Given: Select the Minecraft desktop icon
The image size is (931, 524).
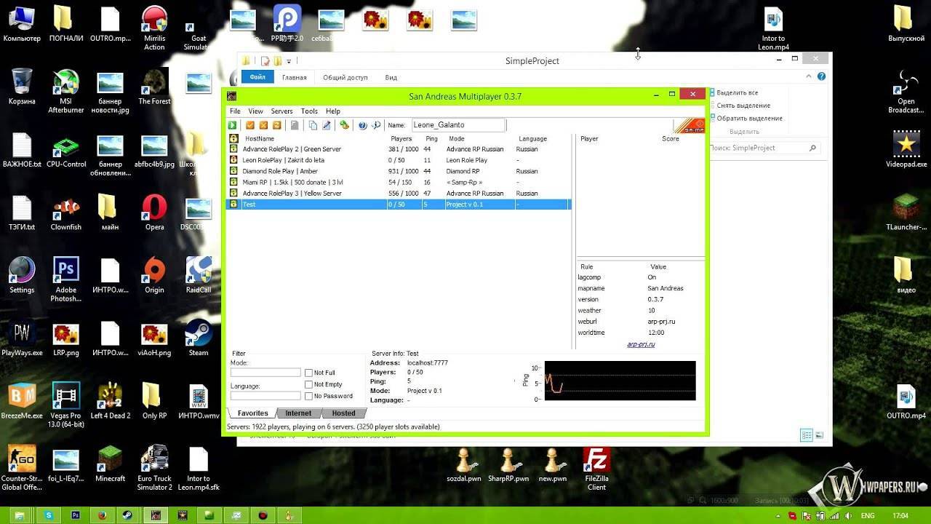Looking at the screenshot, I should pos(111,464).
